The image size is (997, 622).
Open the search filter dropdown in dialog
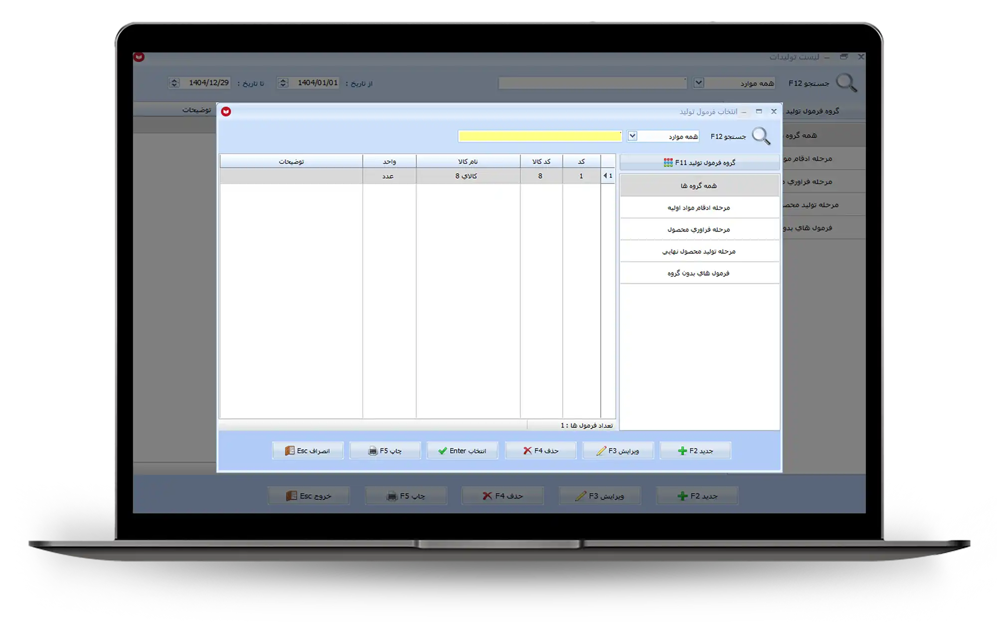pyautogui.click(x=632, y=136)
